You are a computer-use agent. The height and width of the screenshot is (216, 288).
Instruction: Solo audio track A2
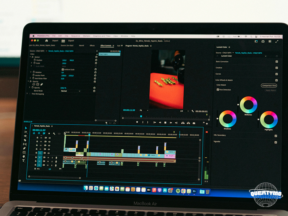(x=52, y=161)
